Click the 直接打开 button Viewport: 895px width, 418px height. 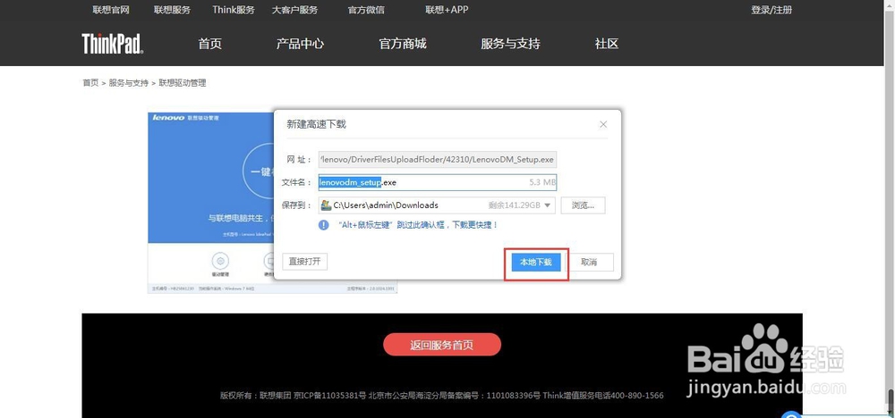(x=305, y=262)
